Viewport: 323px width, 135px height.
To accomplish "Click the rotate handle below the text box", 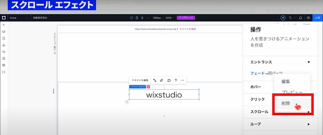I will pyautogui.click(x=127, y=102).
